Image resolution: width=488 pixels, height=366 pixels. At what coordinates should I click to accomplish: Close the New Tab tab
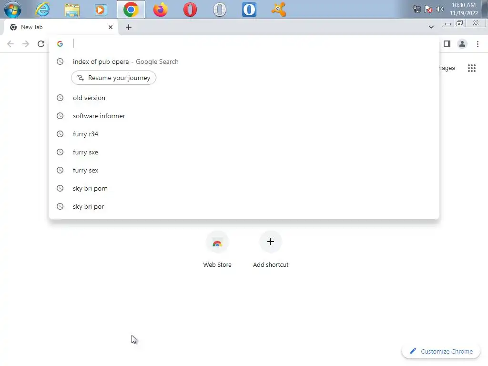[111, 27]
